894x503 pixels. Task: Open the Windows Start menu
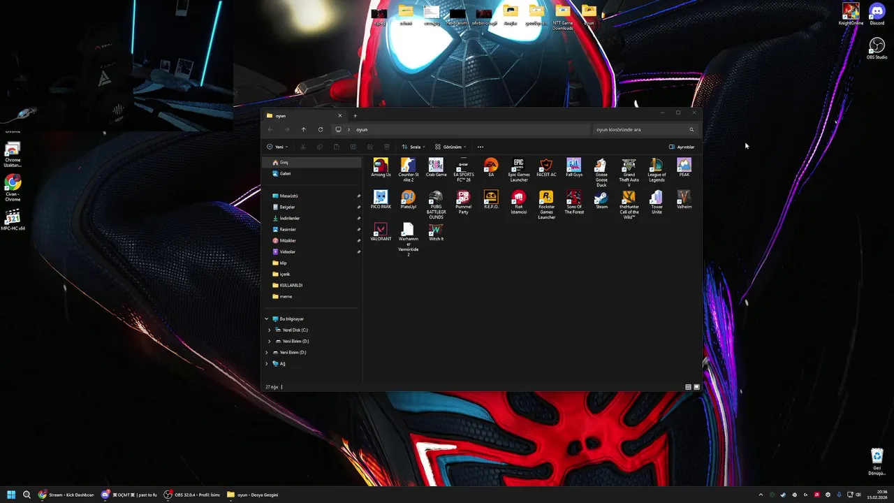tap(11, 495)
